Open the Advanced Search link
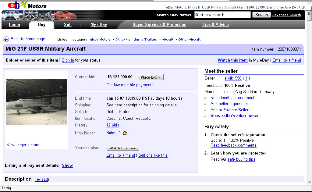The height and width of the screenshot is (192, 312). pos(286,15)
